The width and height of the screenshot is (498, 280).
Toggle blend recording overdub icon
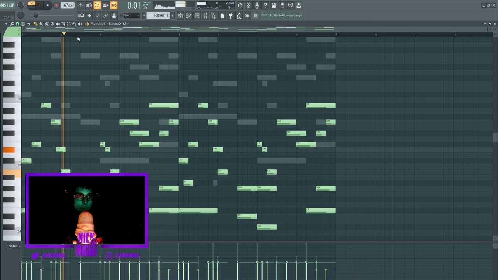pos(105,5)
